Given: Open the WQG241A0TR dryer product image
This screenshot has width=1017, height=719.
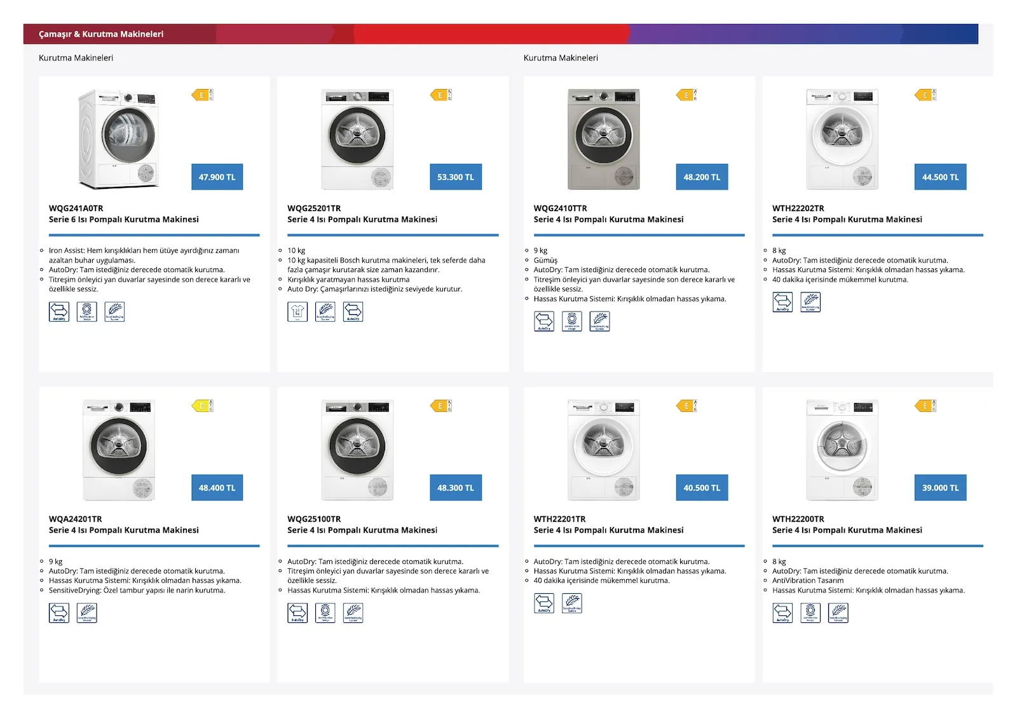Looking at the screenshot, I should (119, 139).
